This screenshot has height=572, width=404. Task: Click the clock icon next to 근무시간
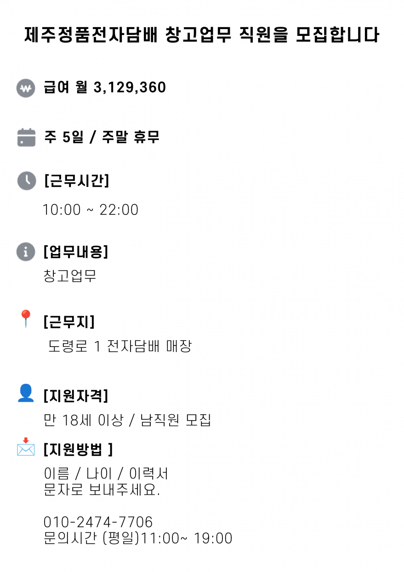26,180
